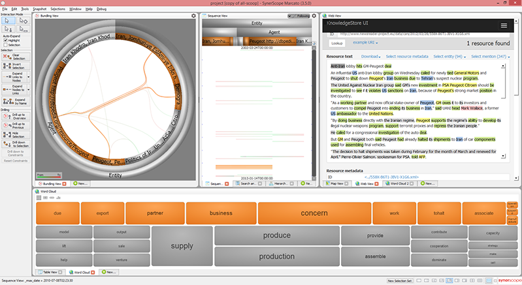Click the resource ID URL input field
Screen dimensions: 522x285
coord(423,34)
